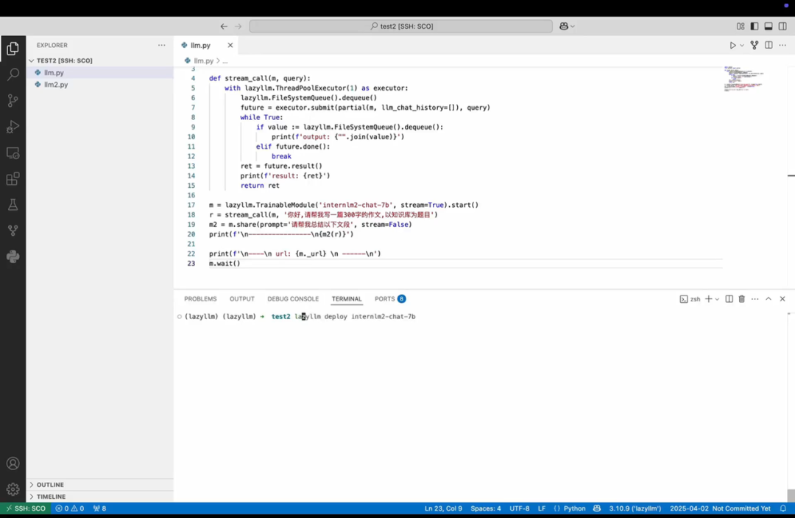Go forward with the right arrow
This screenshot has width=795, height=518.
pos(239,27)
